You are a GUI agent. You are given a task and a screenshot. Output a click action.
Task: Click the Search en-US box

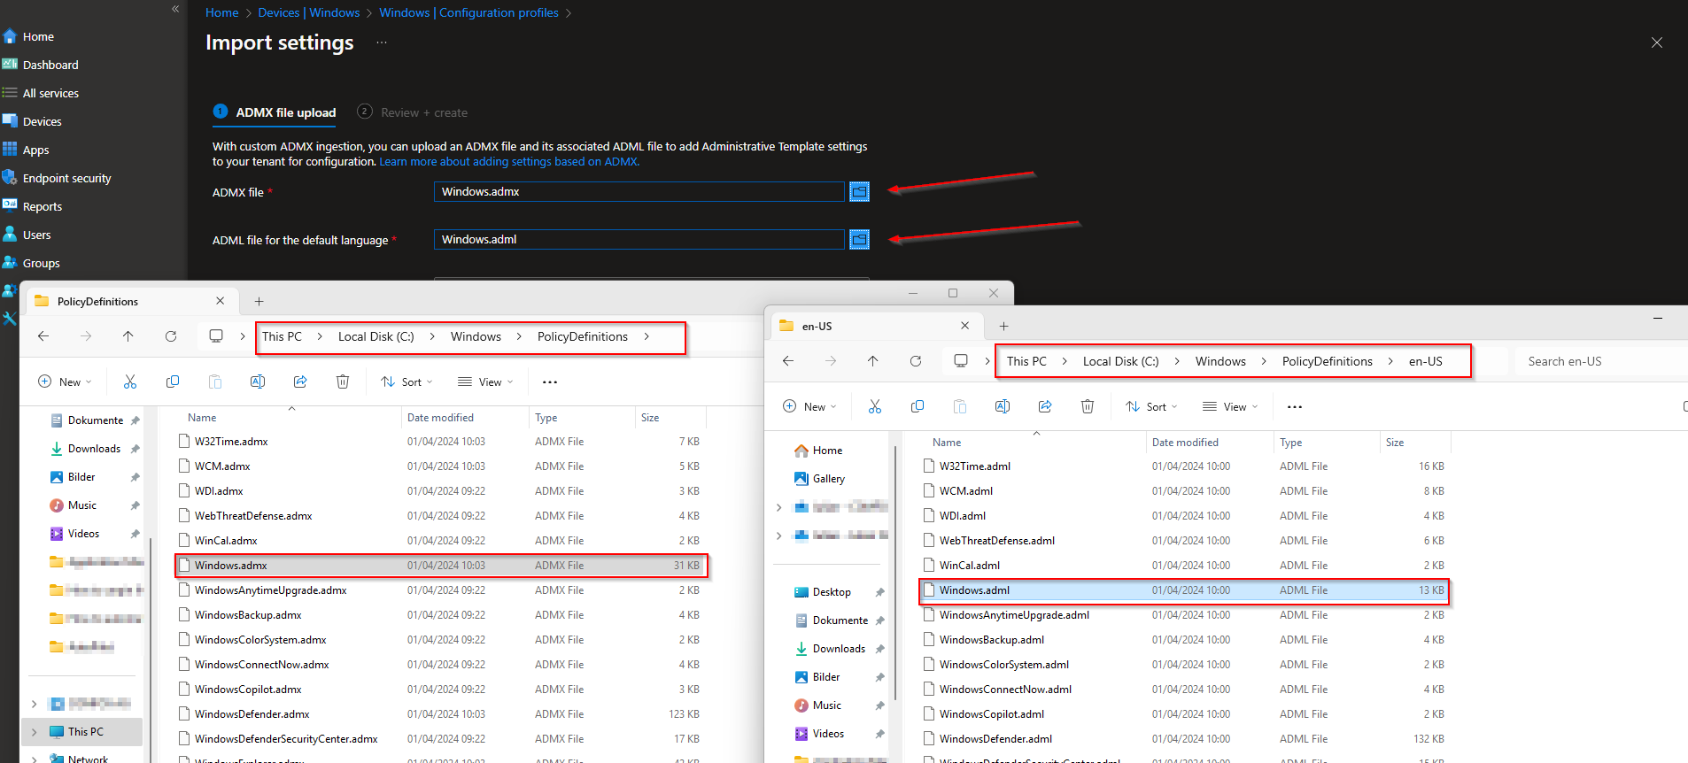(1599, 361)
